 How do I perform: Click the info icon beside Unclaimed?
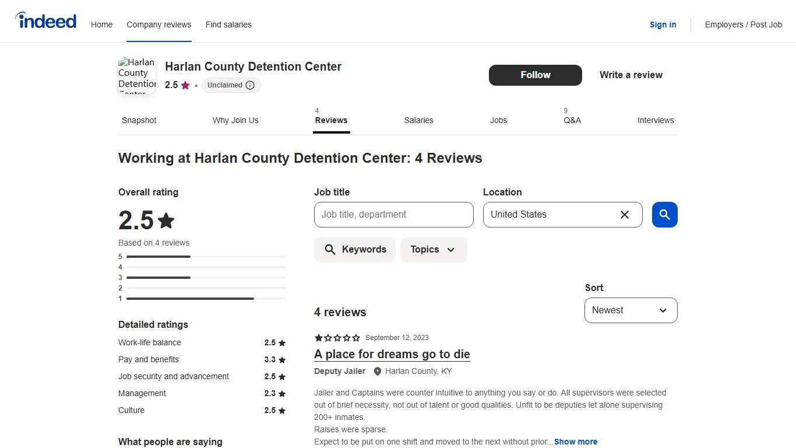pyautogui.click(x=251, y=85)
